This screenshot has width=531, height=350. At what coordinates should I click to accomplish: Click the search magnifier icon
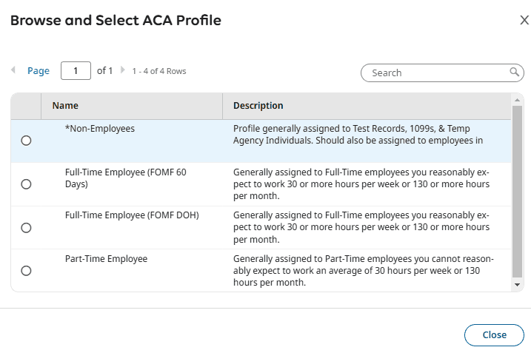[514, 72]
